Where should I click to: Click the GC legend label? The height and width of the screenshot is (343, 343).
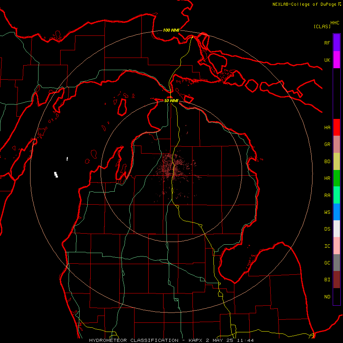click(327, 263)
